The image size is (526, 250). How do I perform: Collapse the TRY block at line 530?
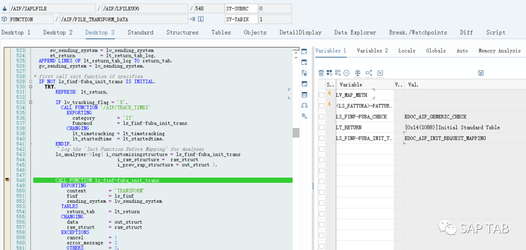(x=31, y=87)
